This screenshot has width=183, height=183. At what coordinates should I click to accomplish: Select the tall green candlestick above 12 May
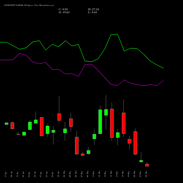[x=100, y=122]
